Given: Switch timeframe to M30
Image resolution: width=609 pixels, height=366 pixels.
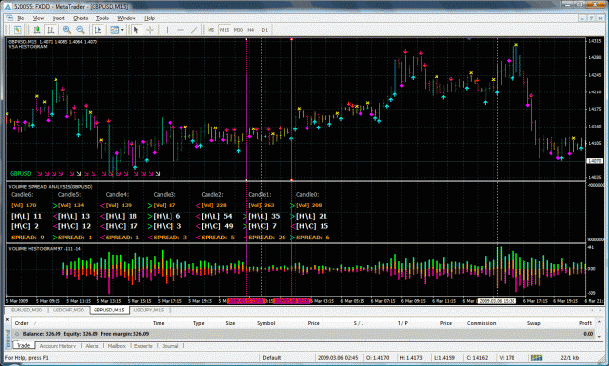Looking at the screenshot, I should tap(238, 30).
